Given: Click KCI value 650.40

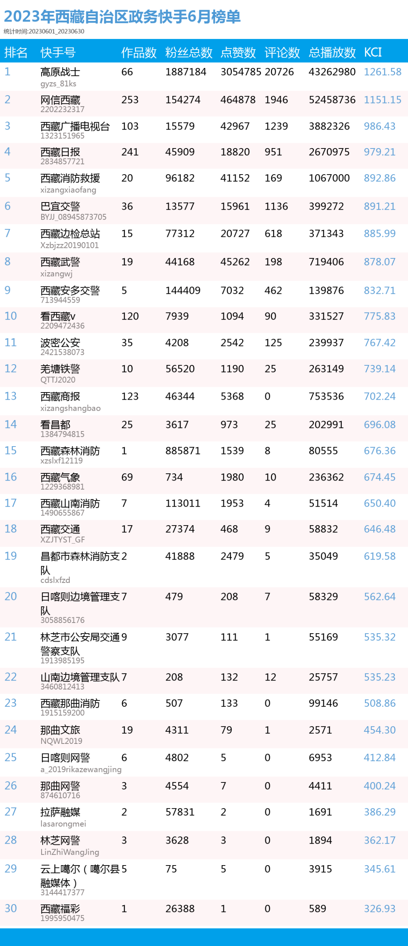Looking at the screenshot, I should [380, 503].
